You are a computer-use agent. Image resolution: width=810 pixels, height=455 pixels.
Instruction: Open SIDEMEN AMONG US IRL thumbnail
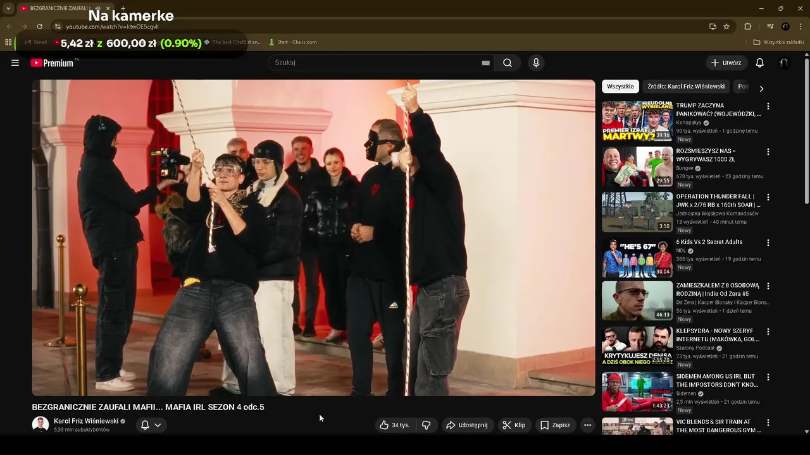coord(637,391)
